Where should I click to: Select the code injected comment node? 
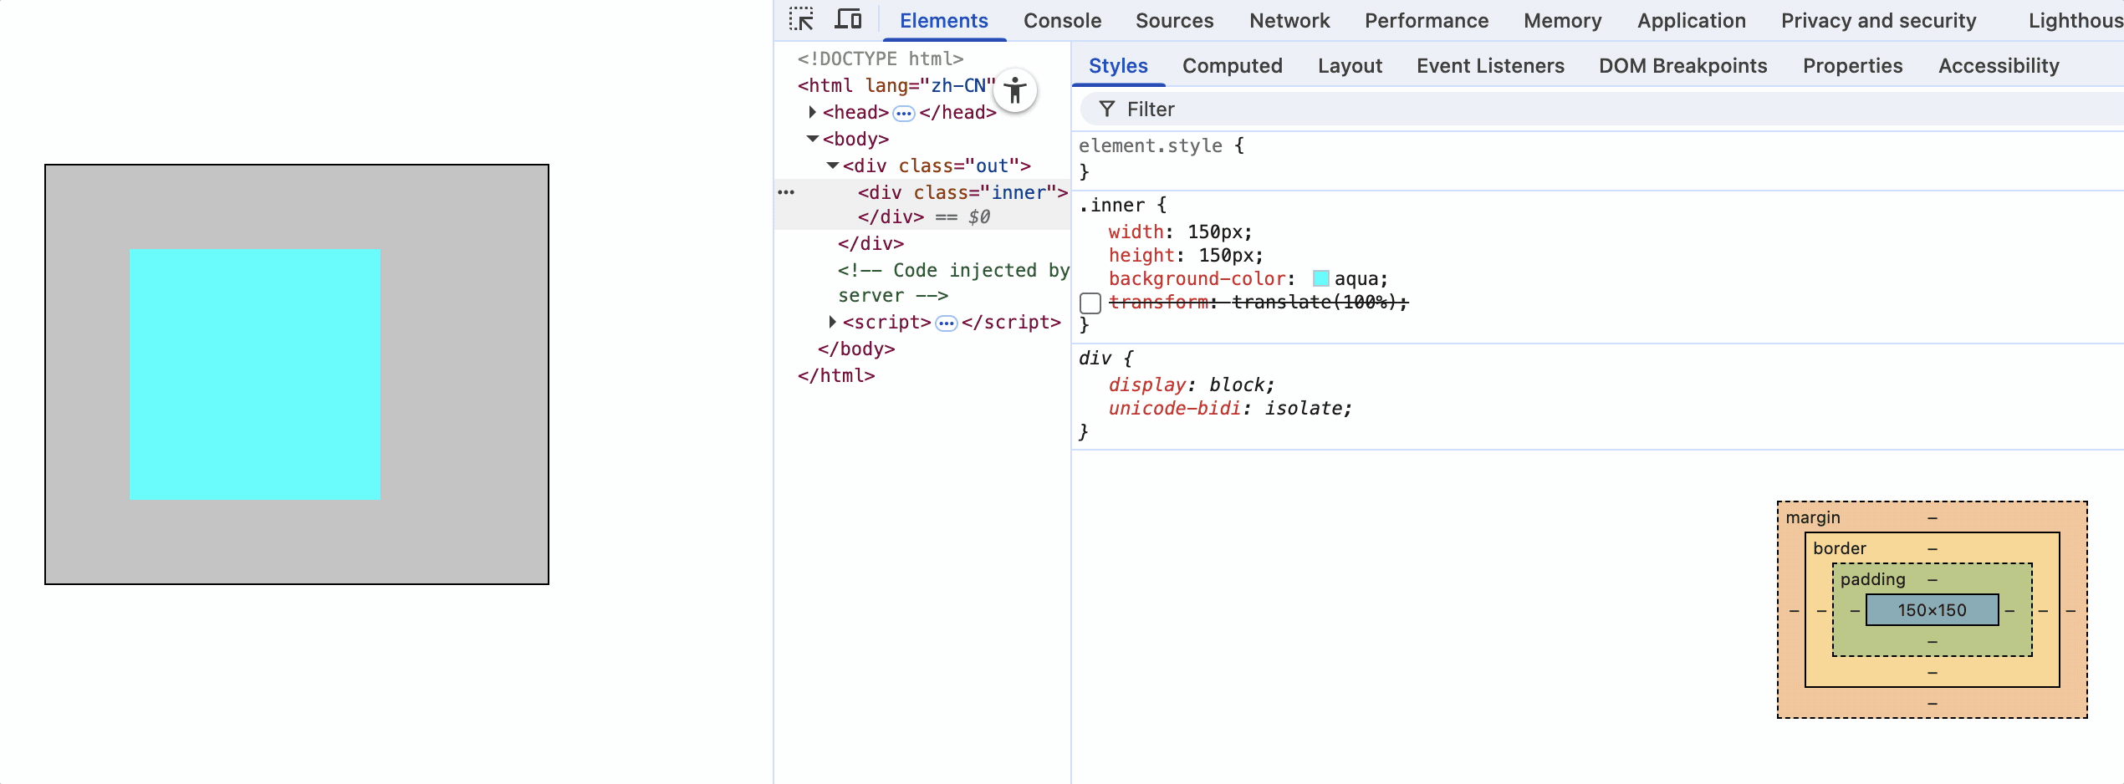coord(953,283)
